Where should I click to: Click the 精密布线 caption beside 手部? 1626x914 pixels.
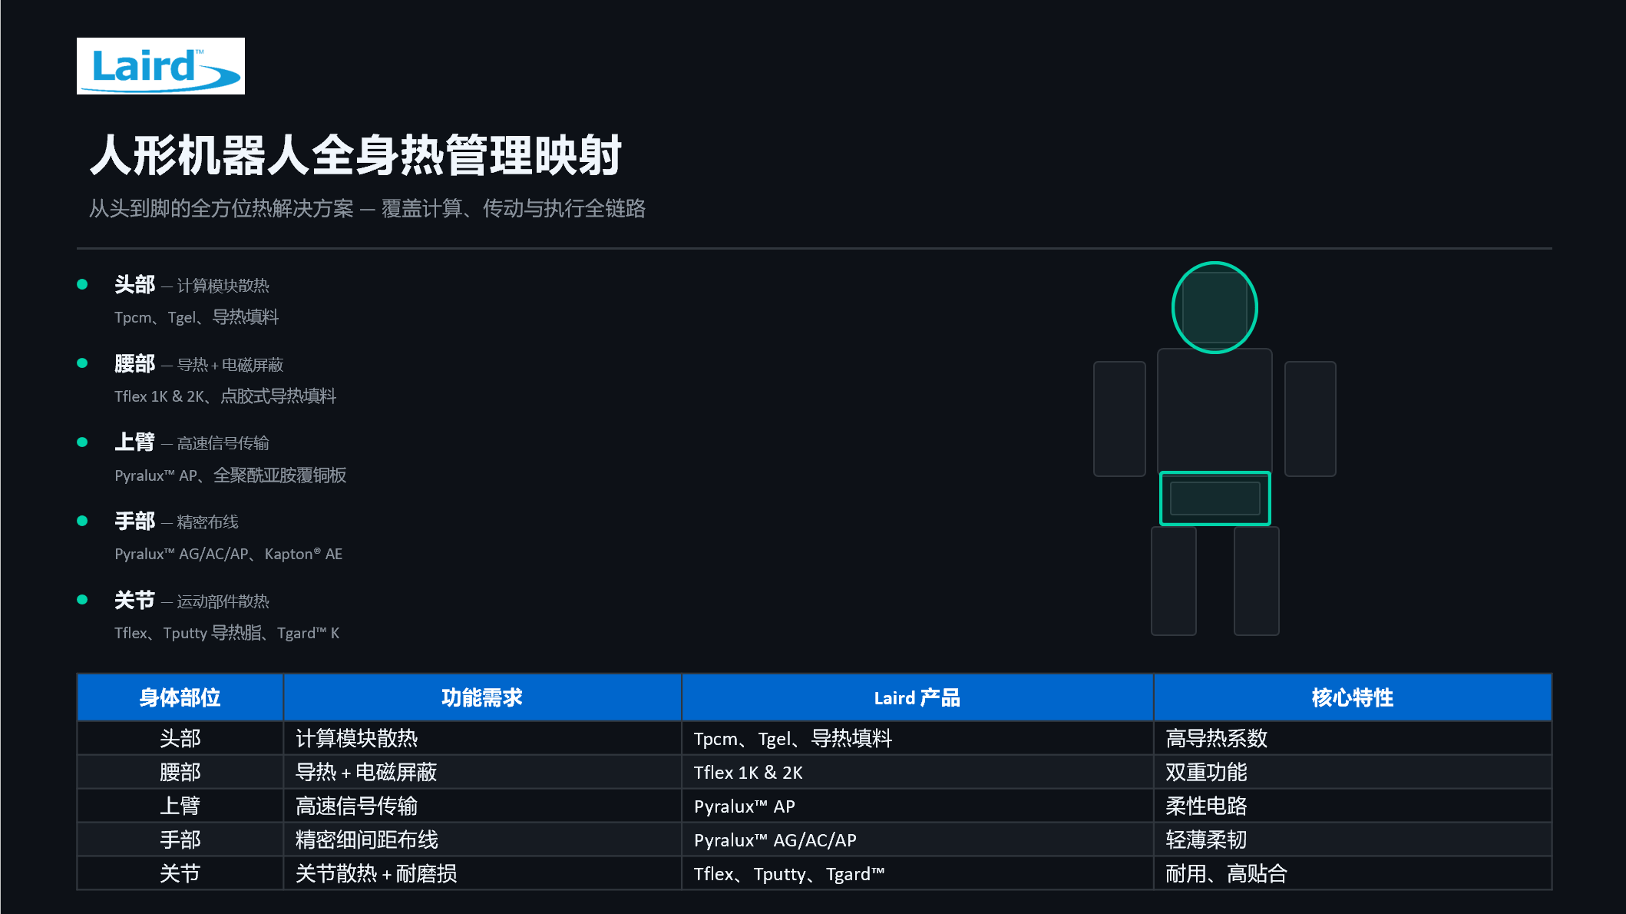207,522
